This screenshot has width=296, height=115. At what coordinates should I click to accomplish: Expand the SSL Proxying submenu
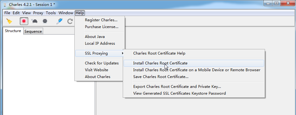pos(100,53)
